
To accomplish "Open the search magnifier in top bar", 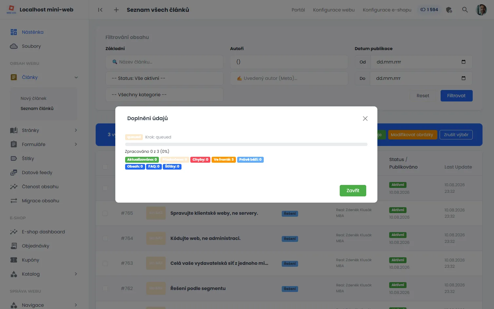I will [465, 10].
